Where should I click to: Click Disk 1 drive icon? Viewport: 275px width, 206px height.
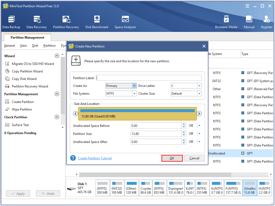tap(71, 189)
